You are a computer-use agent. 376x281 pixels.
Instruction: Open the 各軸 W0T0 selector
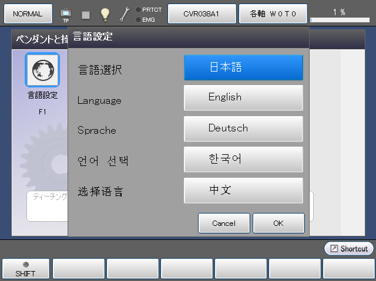273,13
